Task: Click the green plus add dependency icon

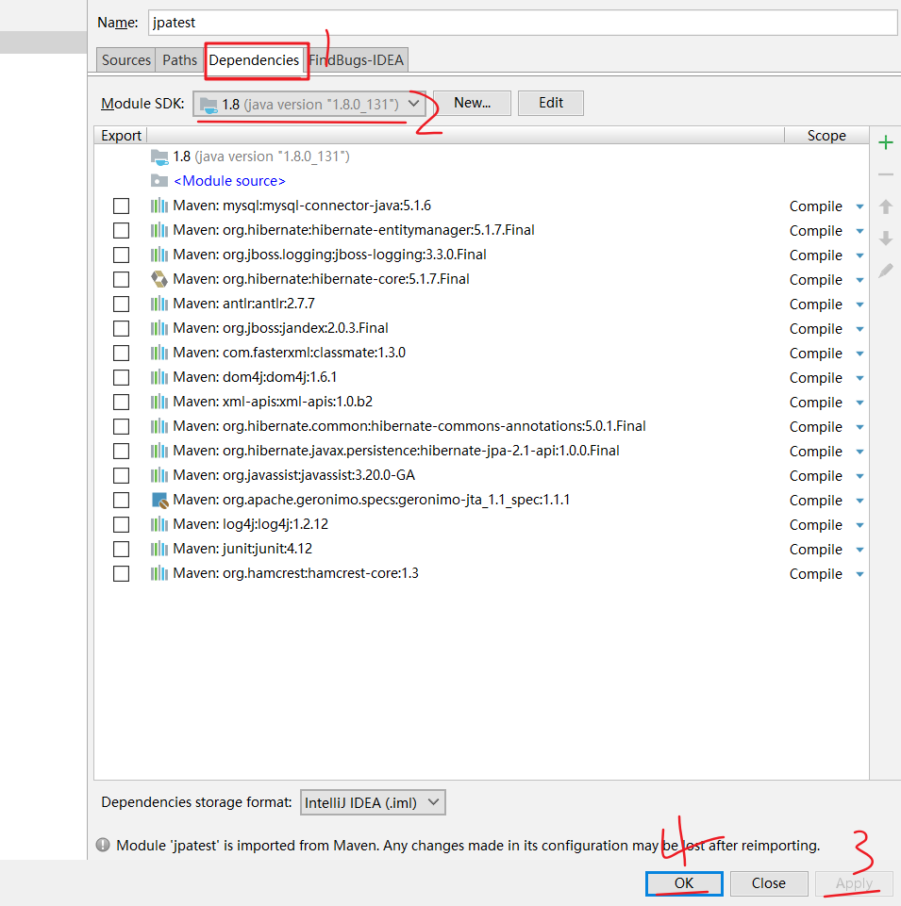Action: point(885,142)
